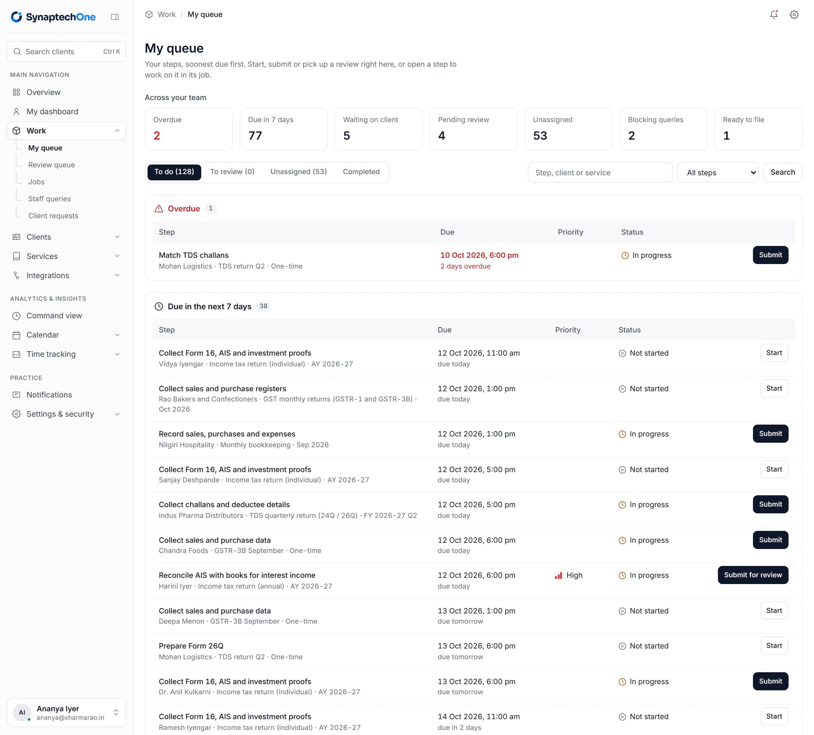Open the Client requests sidebar item
This screenshot has width=814, height=735.
[53, 216]
